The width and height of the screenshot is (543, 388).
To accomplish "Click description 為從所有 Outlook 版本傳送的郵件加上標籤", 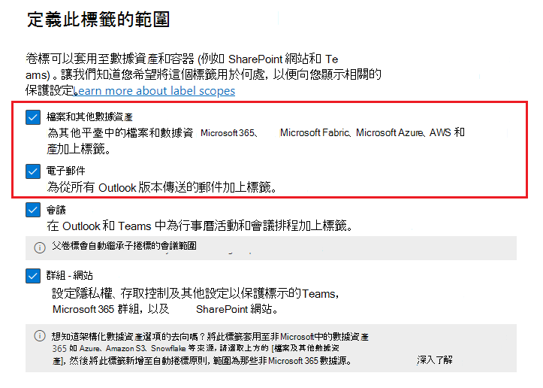I will click(162, 187).
